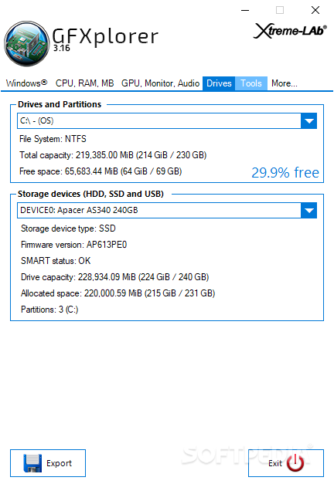Click the Allocated space: 220,000.59 MiB line

[x=118, y=293]
